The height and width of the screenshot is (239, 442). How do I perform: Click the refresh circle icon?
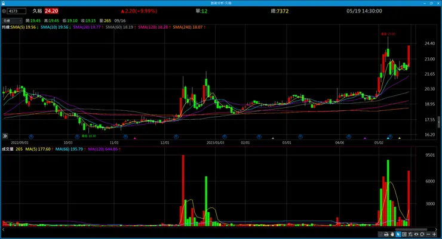[422, 234]
